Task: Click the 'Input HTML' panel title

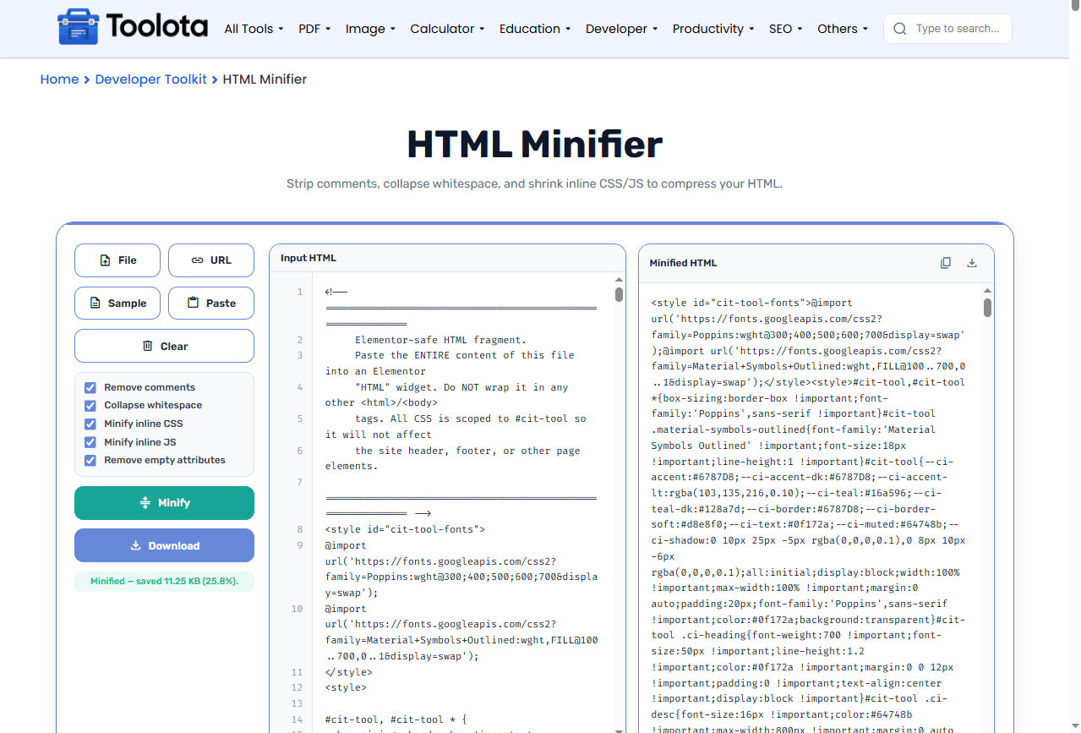Action: click(308, 258)
